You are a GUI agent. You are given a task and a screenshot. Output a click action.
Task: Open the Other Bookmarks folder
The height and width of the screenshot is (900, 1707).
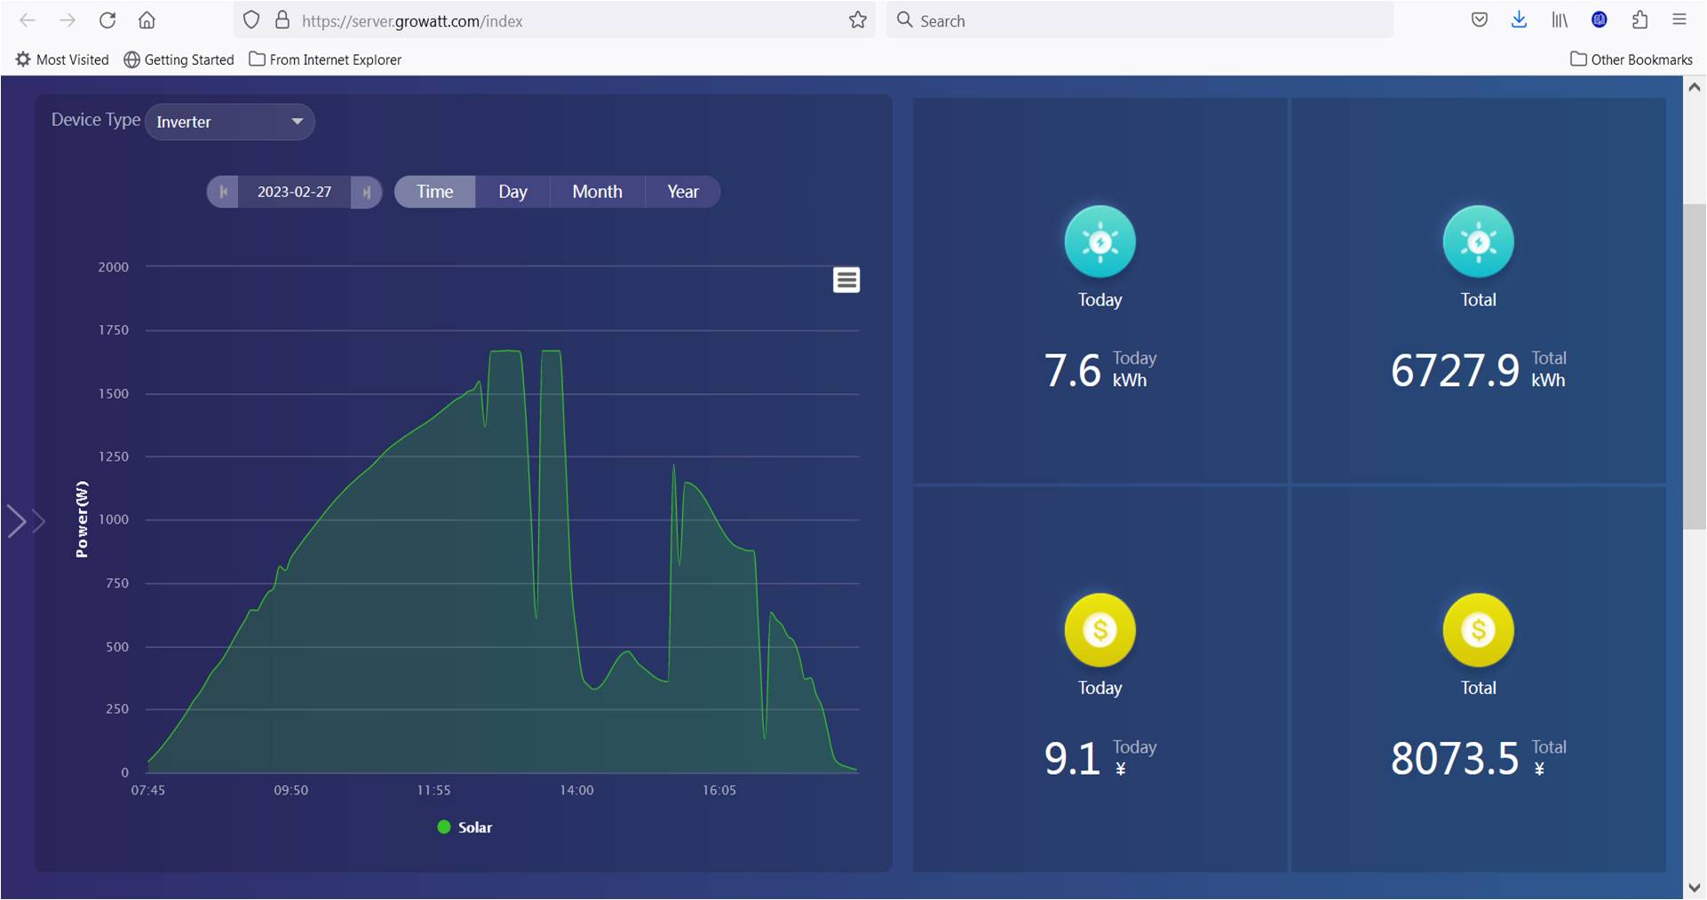coord(1632,59)
